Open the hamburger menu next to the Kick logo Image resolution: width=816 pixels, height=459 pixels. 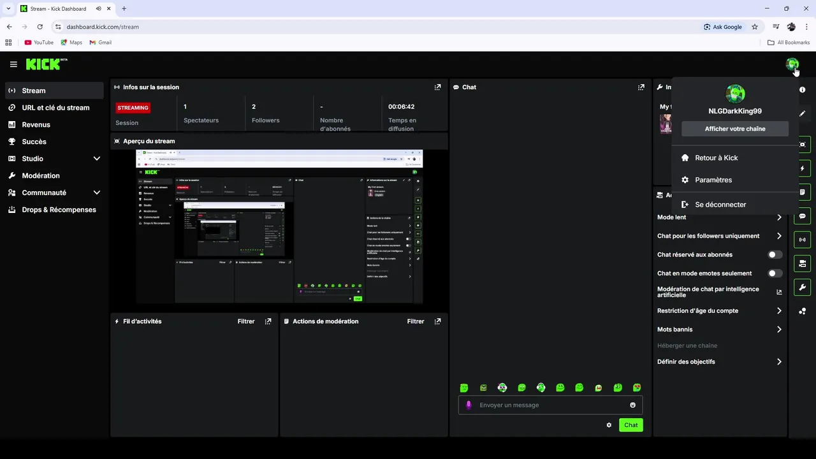click(13, 64)
